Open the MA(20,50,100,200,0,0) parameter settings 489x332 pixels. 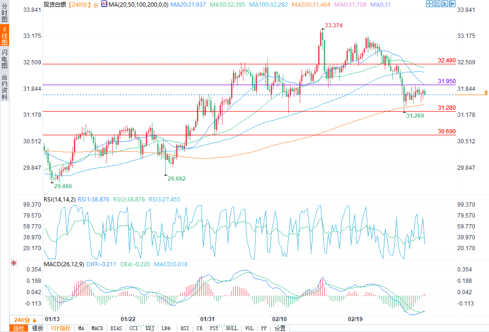pos(138,5)
